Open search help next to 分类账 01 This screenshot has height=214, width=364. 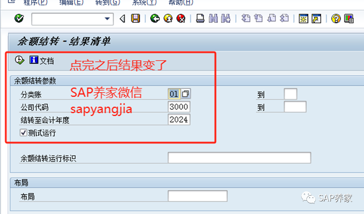tap(185, 94)
